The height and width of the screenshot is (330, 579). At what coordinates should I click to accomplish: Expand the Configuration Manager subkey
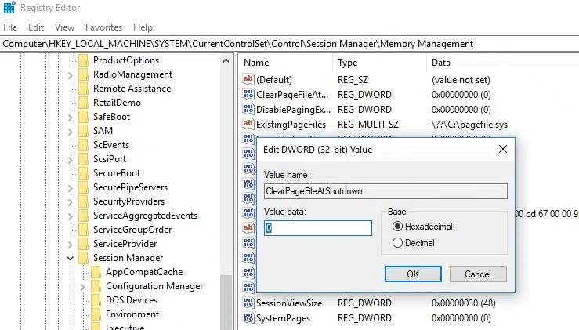(x=84, y=287)
